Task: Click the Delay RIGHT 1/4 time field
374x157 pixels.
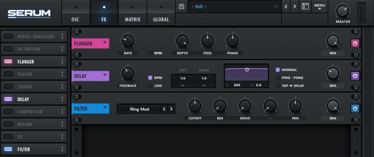Action: 204,78
